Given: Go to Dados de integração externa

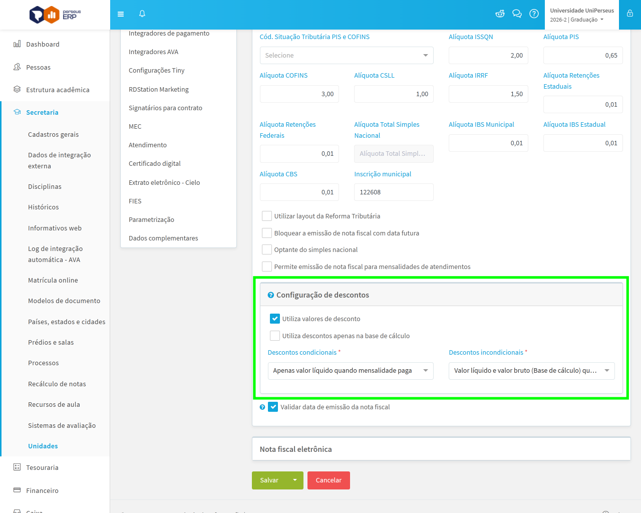Looking at the screenshot, I should 60,160.
